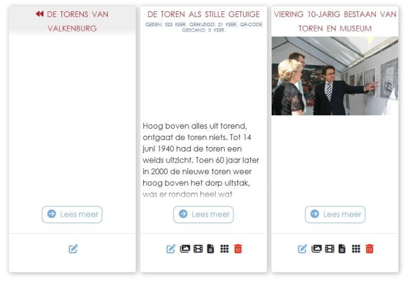Click the back arrows beside De Torens van Valkenburg
Image resolution: width=412 pixels, height=282 pixels.
coord(40,14)
